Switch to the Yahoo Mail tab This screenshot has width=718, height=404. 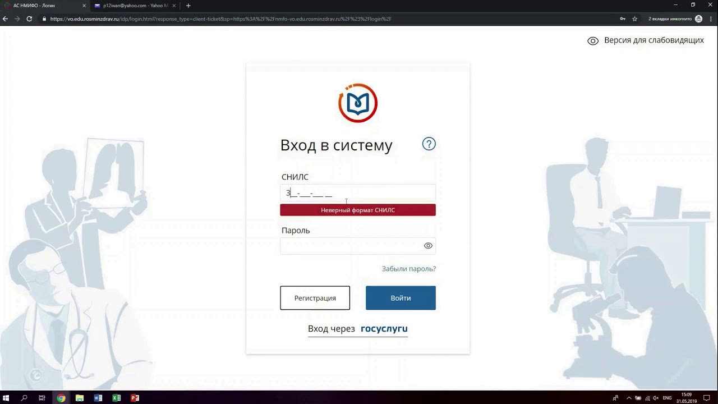coord(135,6)
